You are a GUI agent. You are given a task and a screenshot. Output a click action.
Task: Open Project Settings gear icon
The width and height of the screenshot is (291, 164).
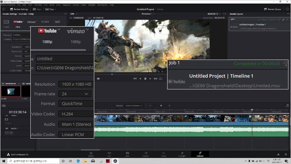[x=286, y=154]
